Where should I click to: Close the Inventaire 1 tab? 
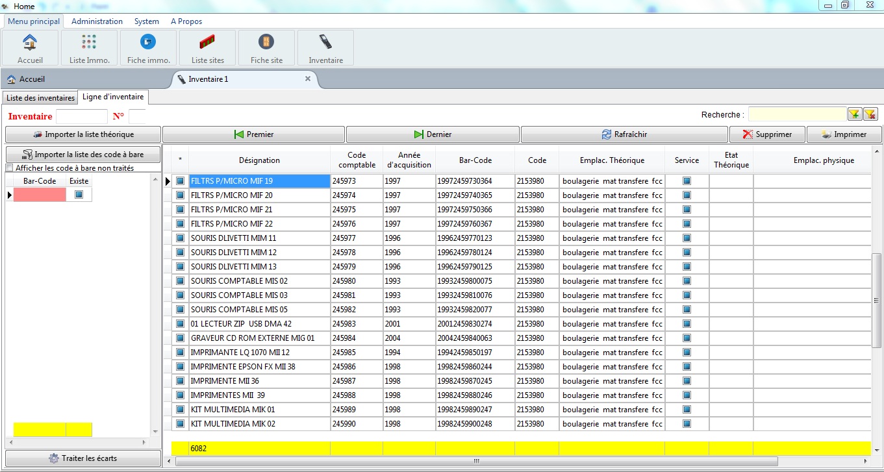pyautogui.click(x=308, y=79)
